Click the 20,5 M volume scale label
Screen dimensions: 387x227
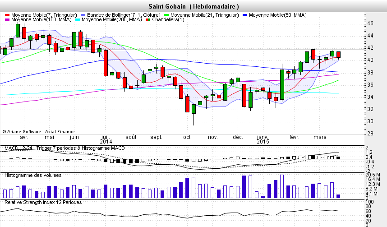click(373, 175)
